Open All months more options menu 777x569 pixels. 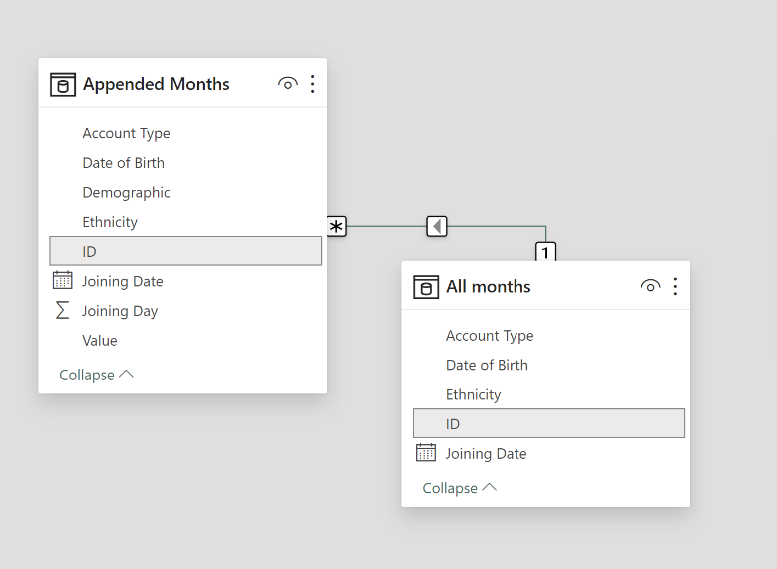pyautogui.click(x=675, y=286)
